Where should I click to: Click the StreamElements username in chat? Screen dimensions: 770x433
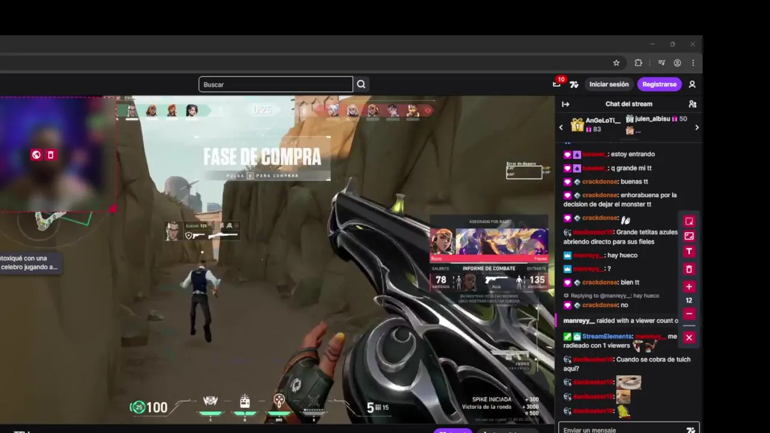(607, 336)
